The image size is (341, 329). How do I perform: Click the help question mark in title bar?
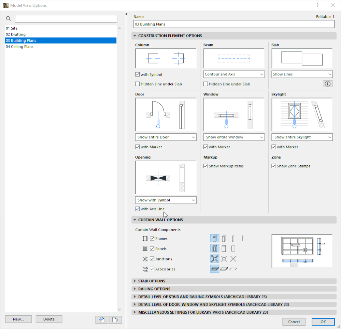317,5
